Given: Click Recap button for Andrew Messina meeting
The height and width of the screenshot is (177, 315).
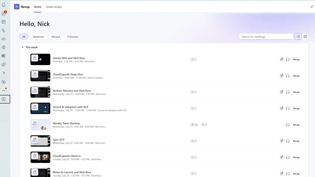Looking at the screenshot, I should 296,92.
